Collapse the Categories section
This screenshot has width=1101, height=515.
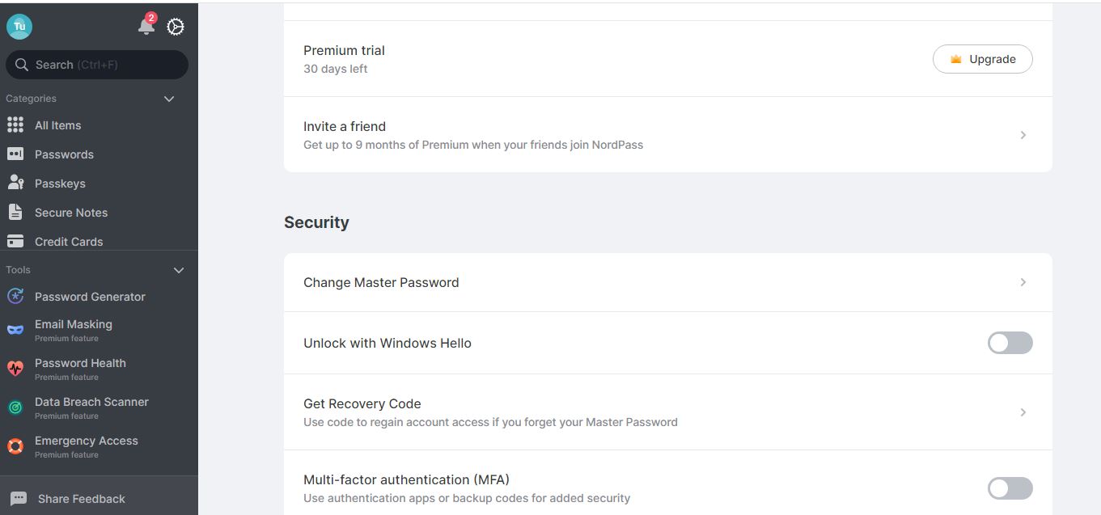click(169, 99)
